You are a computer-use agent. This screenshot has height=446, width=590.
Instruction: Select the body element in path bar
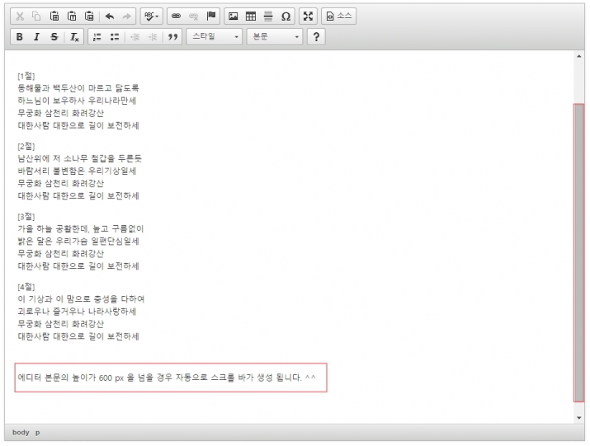(x=21, y=432)
